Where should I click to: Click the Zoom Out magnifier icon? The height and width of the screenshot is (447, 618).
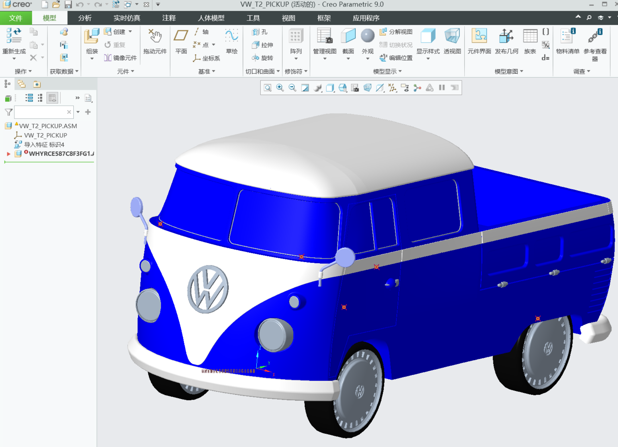click(292, 88)
